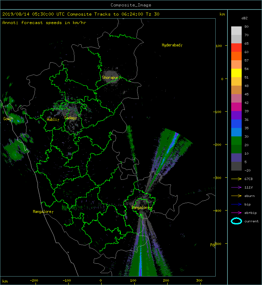Click the date and time header text

pos(81,14)
